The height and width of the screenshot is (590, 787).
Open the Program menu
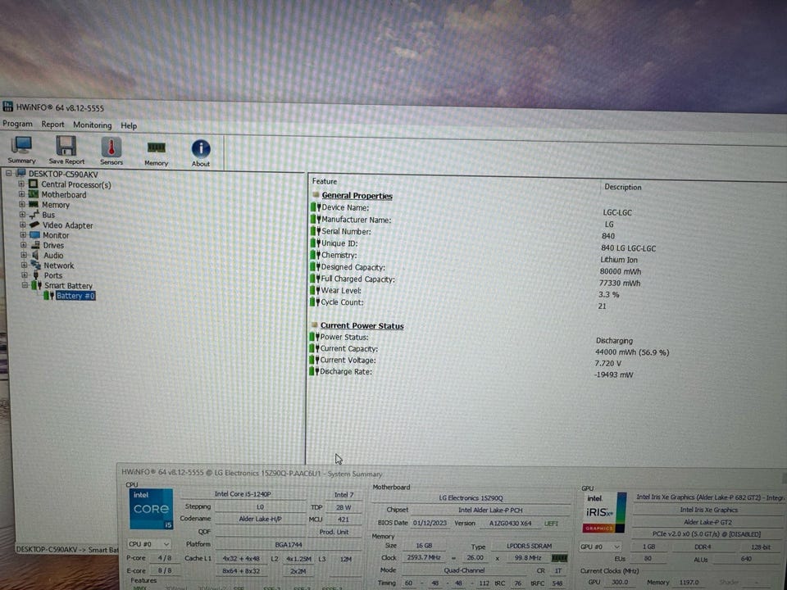(x=17, y=124)
